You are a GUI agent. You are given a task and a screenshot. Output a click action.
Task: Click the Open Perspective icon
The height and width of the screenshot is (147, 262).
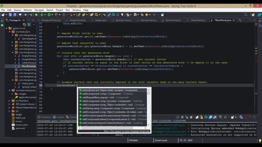pos(253,15)
